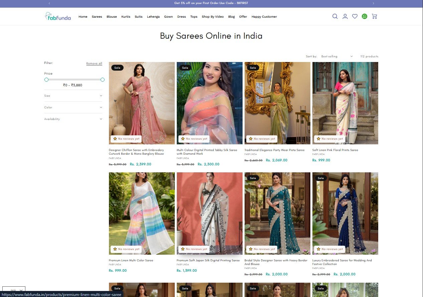Open the navy Luxury Embroidered Saree photo
This screenshot has width=423, height=297.
coord(345,213)
